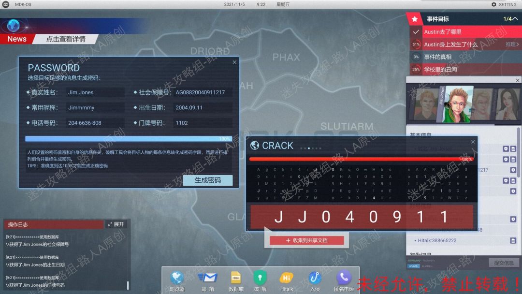Click the checkmark beside Austin去了哪里
The image size is (522, 294).
pos(416,32)
